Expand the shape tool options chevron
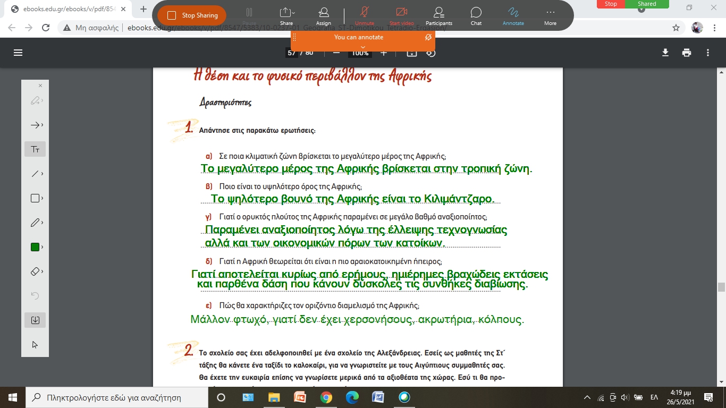 [x=43, y=198]
